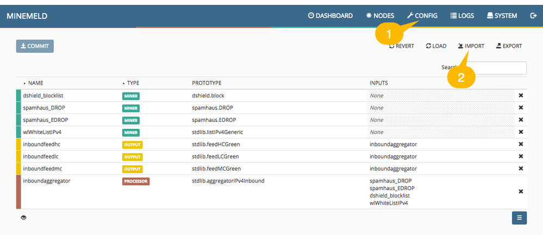Delete the inboundaggregator node with X icon
This screenshot has width=543, height=235.
click(521, 192)
